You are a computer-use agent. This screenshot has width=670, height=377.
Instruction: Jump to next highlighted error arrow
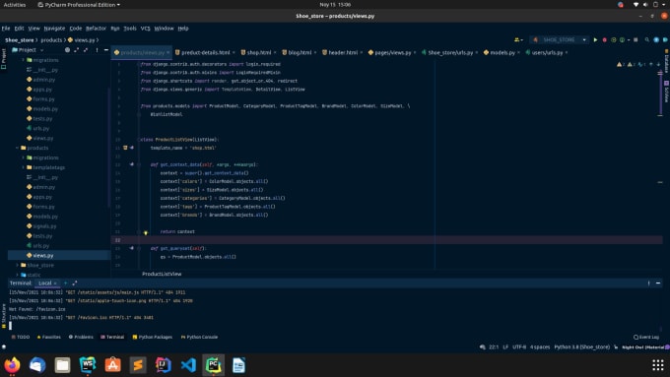tap(658, 64)
